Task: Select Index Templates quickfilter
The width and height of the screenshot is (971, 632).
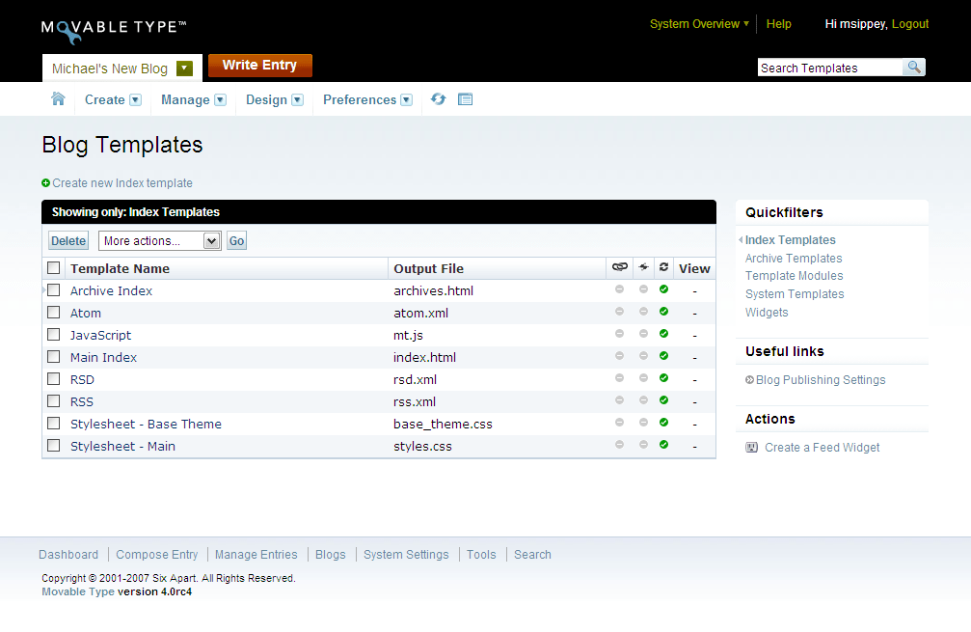Action: [790, 240]
